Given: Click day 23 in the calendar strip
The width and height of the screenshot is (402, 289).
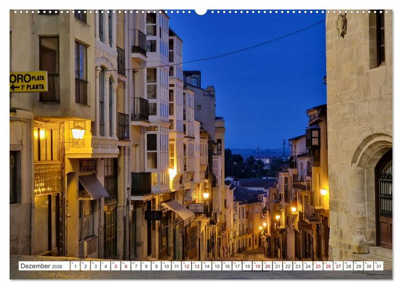Looking at the screenshot, I should (298, 266).
